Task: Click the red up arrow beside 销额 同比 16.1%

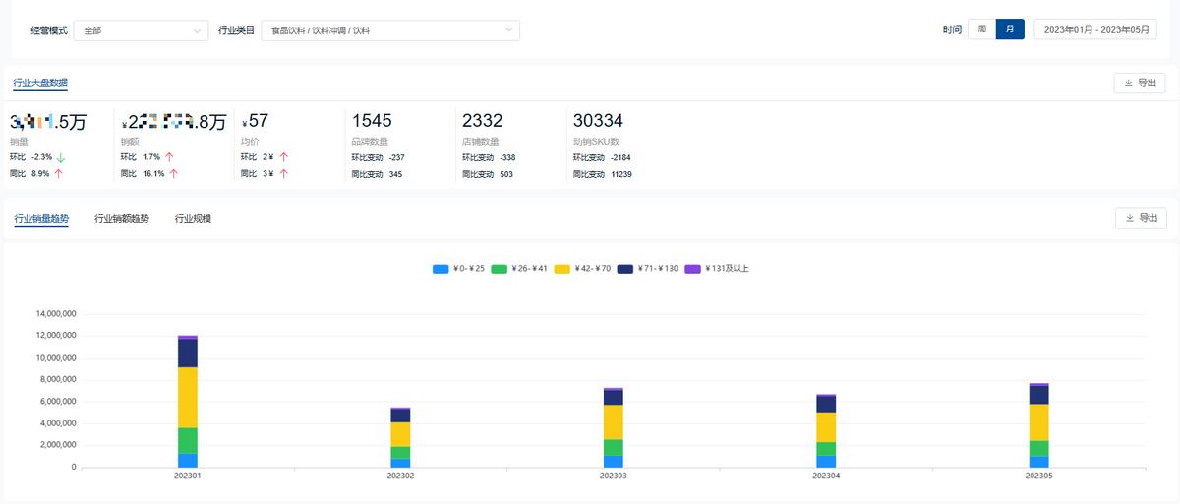Action: click(x=173, y=174)
